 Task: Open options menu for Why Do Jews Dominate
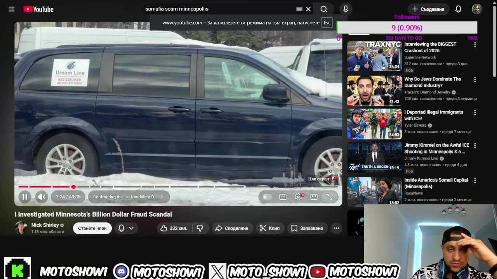(474, 80)
